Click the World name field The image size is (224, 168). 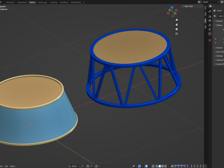(221, 16)
